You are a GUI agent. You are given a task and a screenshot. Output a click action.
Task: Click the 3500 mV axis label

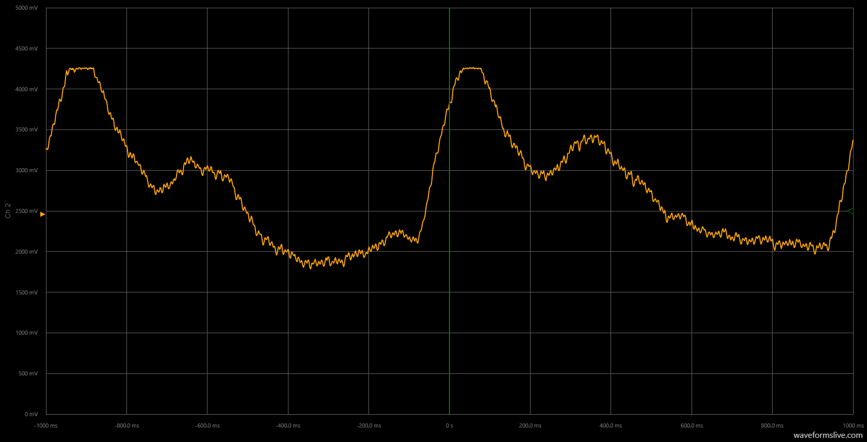point(26,129)
